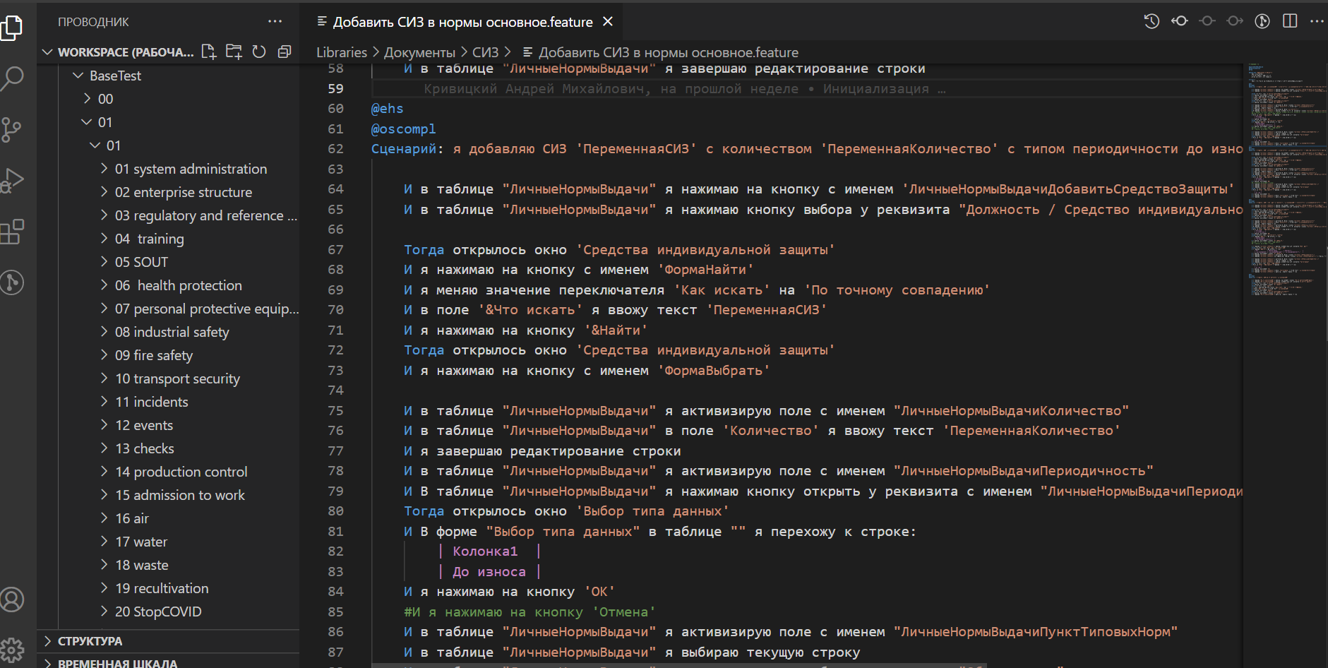Refresh the explorer file tree

click(259, 52)
